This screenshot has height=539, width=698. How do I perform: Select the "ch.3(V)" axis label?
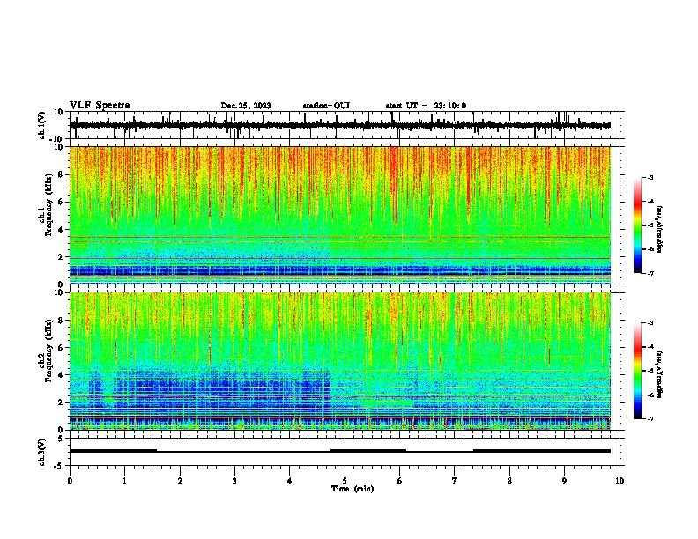point(41,452)
